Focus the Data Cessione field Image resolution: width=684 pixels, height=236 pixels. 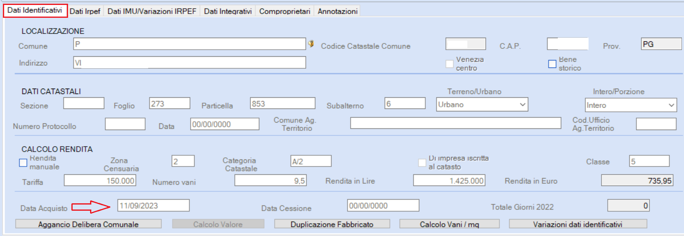[383, 205]
